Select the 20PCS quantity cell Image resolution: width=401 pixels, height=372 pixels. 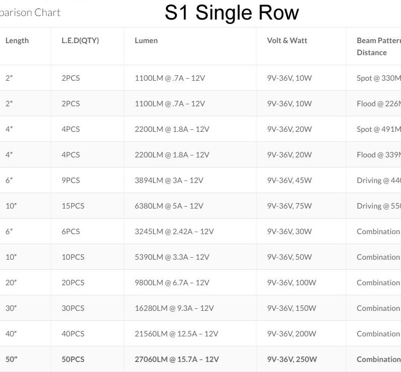(x=73, y=283)
